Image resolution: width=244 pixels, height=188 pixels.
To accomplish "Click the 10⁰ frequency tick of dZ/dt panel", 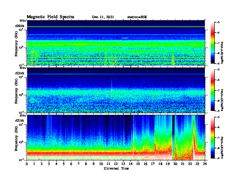I will [22, 142].
